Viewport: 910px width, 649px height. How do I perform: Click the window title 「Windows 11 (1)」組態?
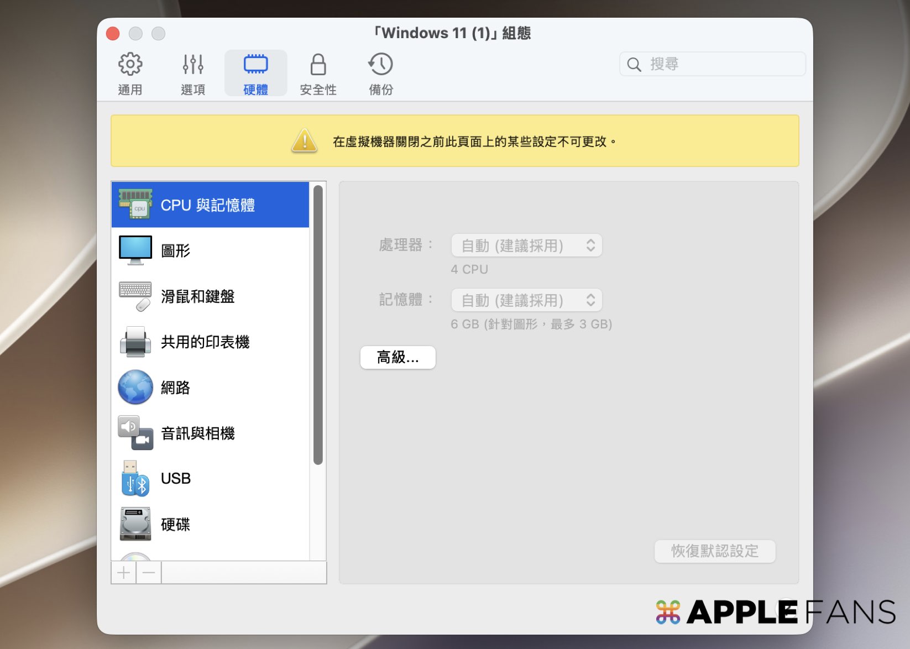click(x=453, y=33)
